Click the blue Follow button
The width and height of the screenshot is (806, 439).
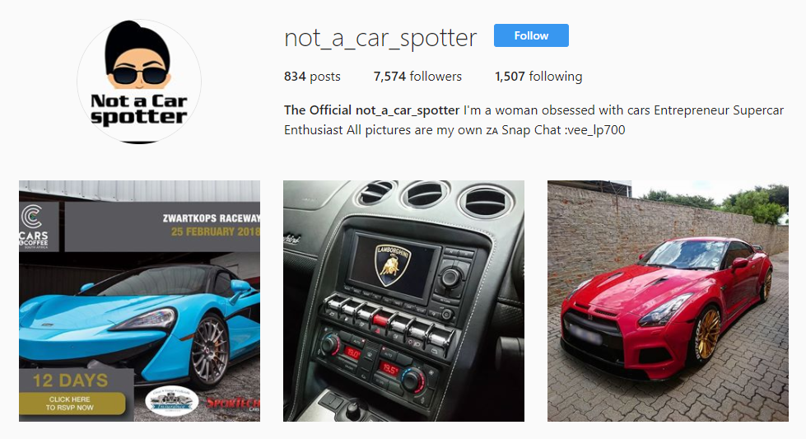(531, 35)
